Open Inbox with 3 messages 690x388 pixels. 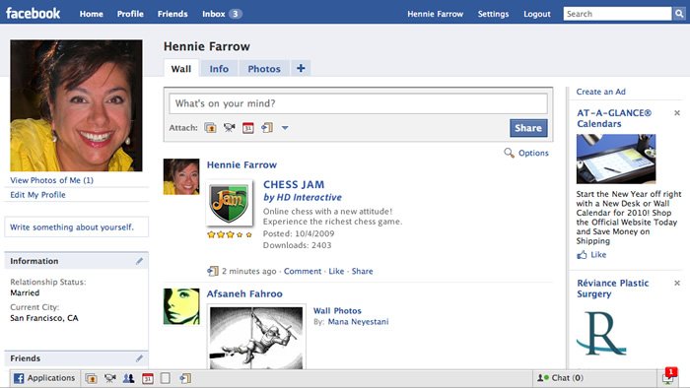(222, 14)
